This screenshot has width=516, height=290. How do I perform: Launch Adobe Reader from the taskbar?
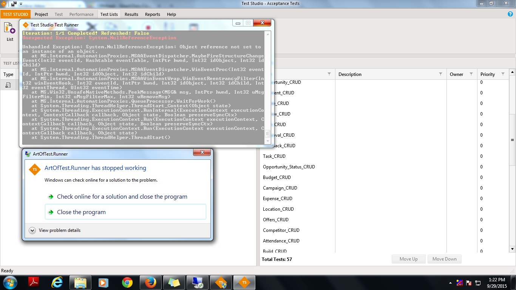[34, 282]
